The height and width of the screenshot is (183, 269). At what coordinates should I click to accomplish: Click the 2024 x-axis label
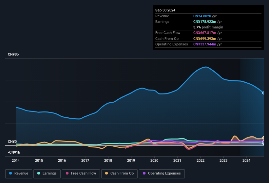coord(246,160)
